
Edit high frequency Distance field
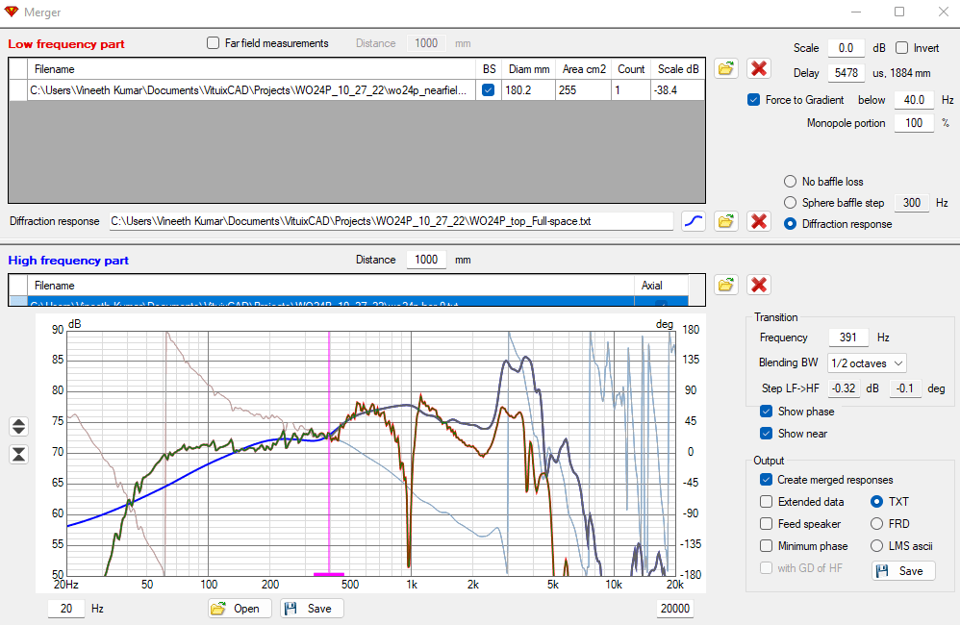pos(426,260)
